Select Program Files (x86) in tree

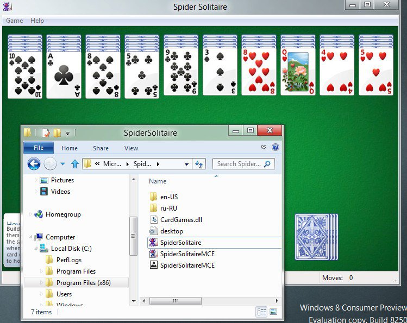pos(83,283)
